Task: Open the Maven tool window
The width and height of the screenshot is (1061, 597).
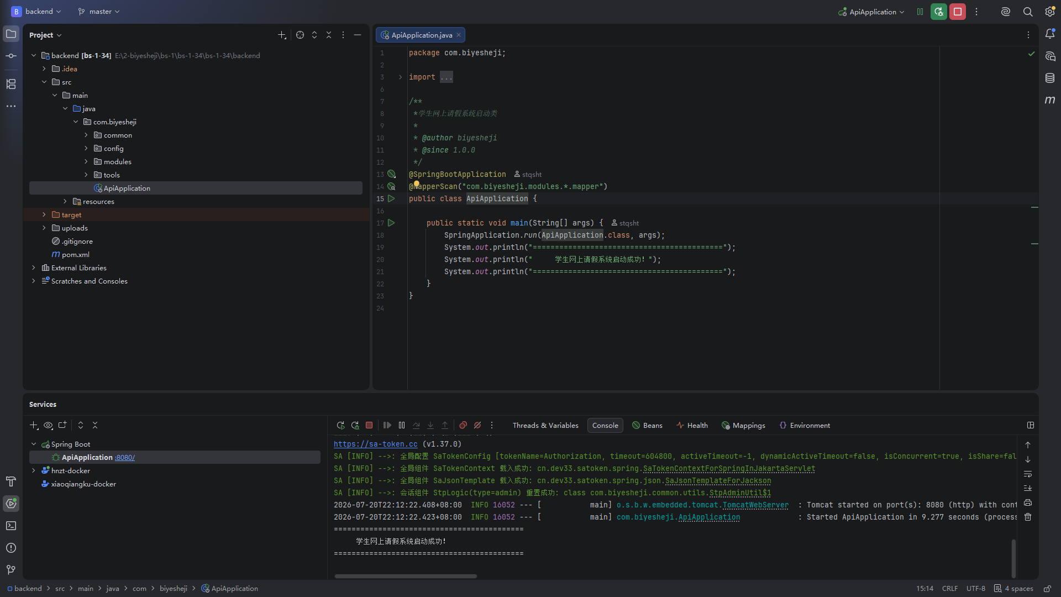Action: [x=1050, y=100]
